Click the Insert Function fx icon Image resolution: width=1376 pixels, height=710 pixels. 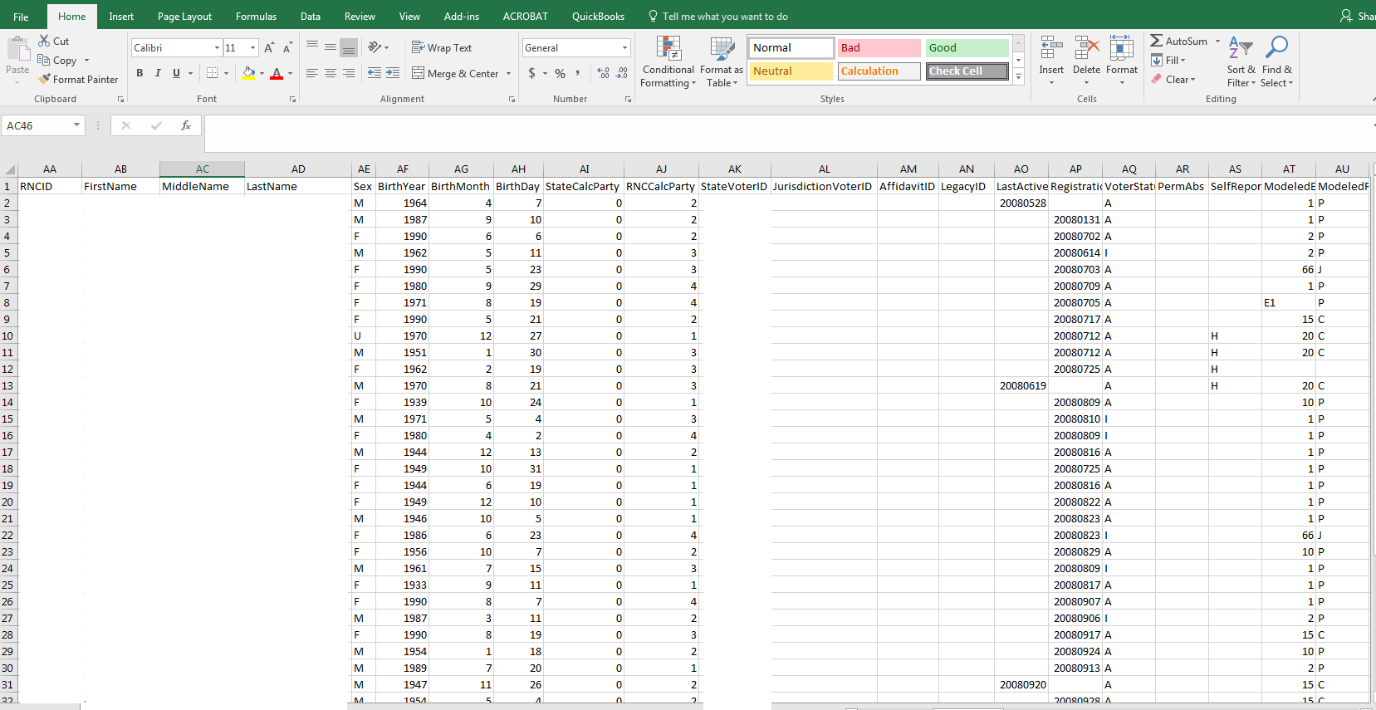(186, 125)
